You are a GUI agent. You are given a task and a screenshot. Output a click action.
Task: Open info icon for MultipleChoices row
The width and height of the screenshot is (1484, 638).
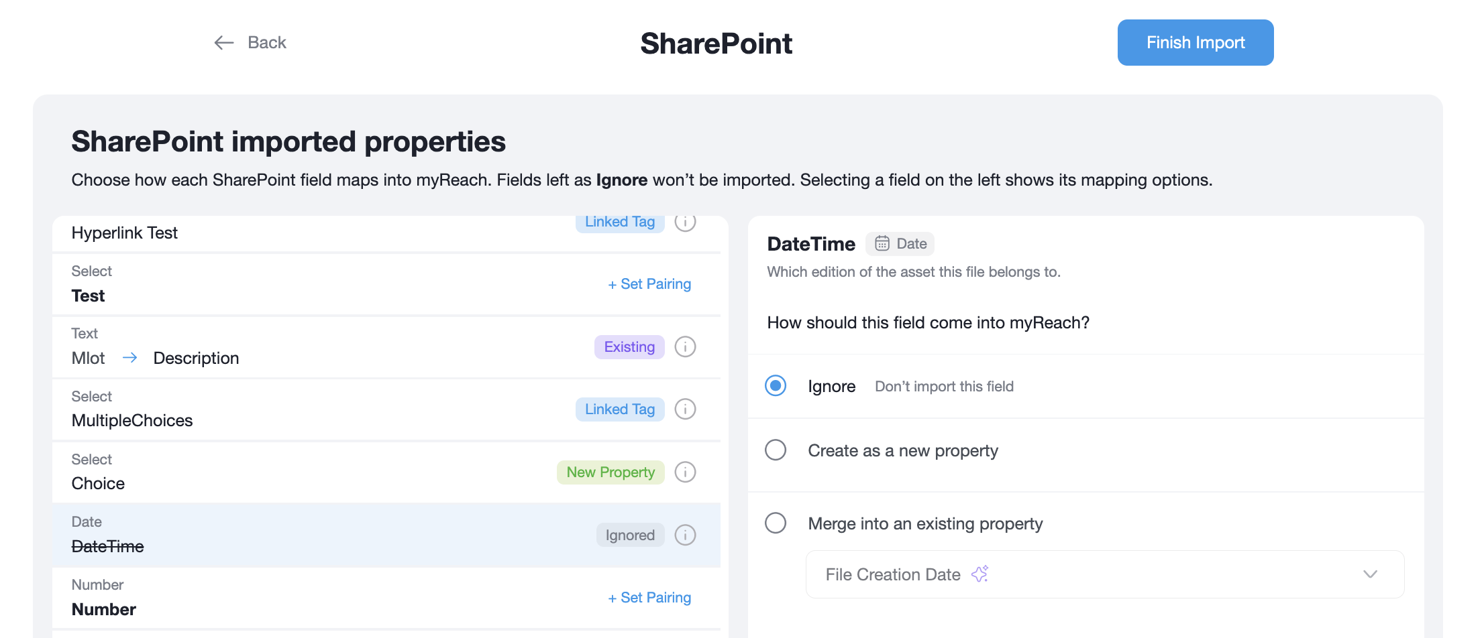click(685, 409)
